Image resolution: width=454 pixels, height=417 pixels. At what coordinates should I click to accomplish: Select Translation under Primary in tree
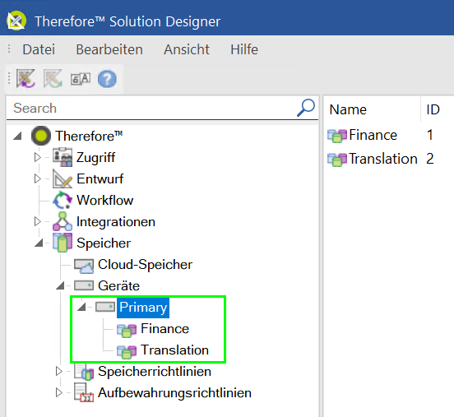[174, 350]
